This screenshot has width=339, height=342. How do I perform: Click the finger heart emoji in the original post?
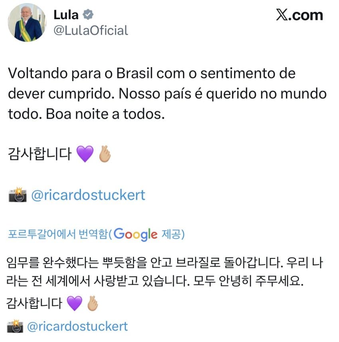point(105,153)
